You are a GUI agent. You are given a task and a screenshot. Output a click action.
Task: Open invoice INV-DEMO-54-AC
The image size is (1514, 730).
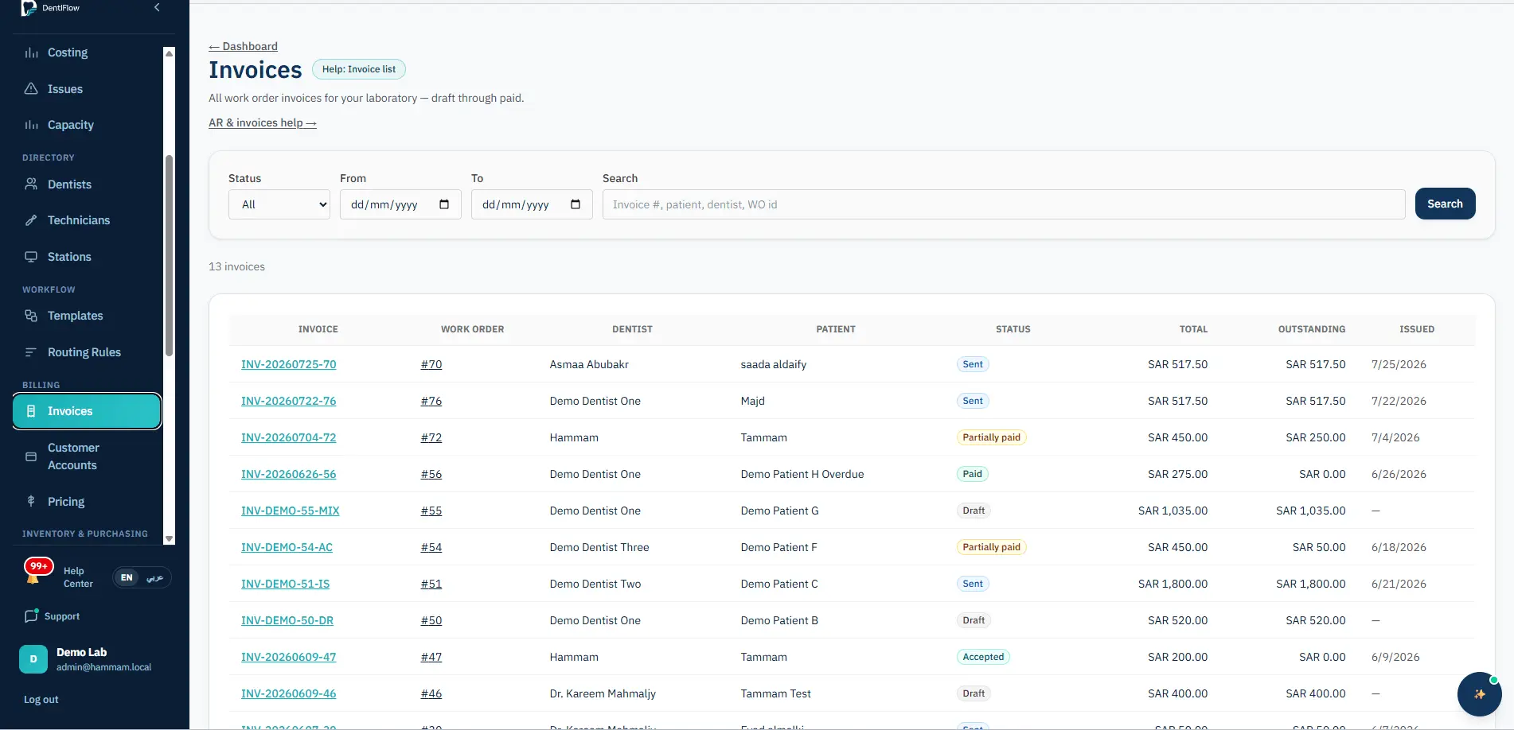(x=287, y=547)
